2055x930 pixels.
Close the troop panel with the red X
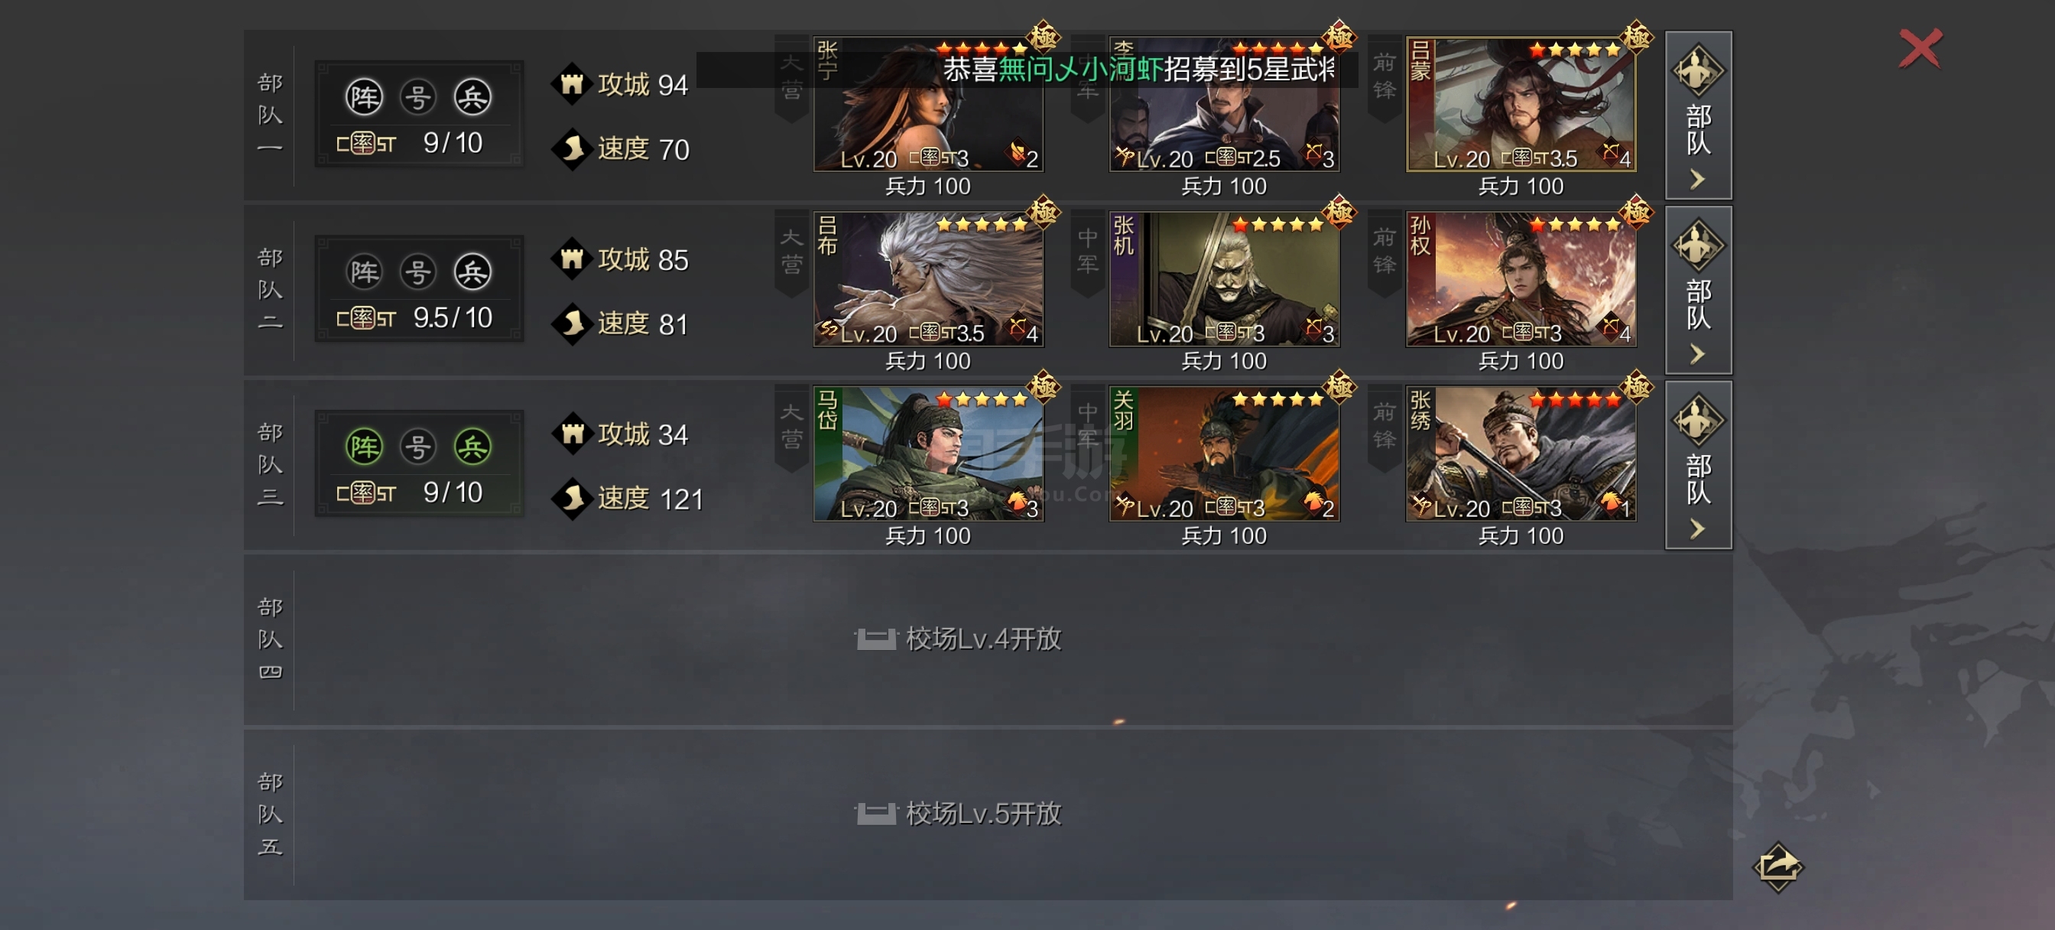[x=1920, y=48]
